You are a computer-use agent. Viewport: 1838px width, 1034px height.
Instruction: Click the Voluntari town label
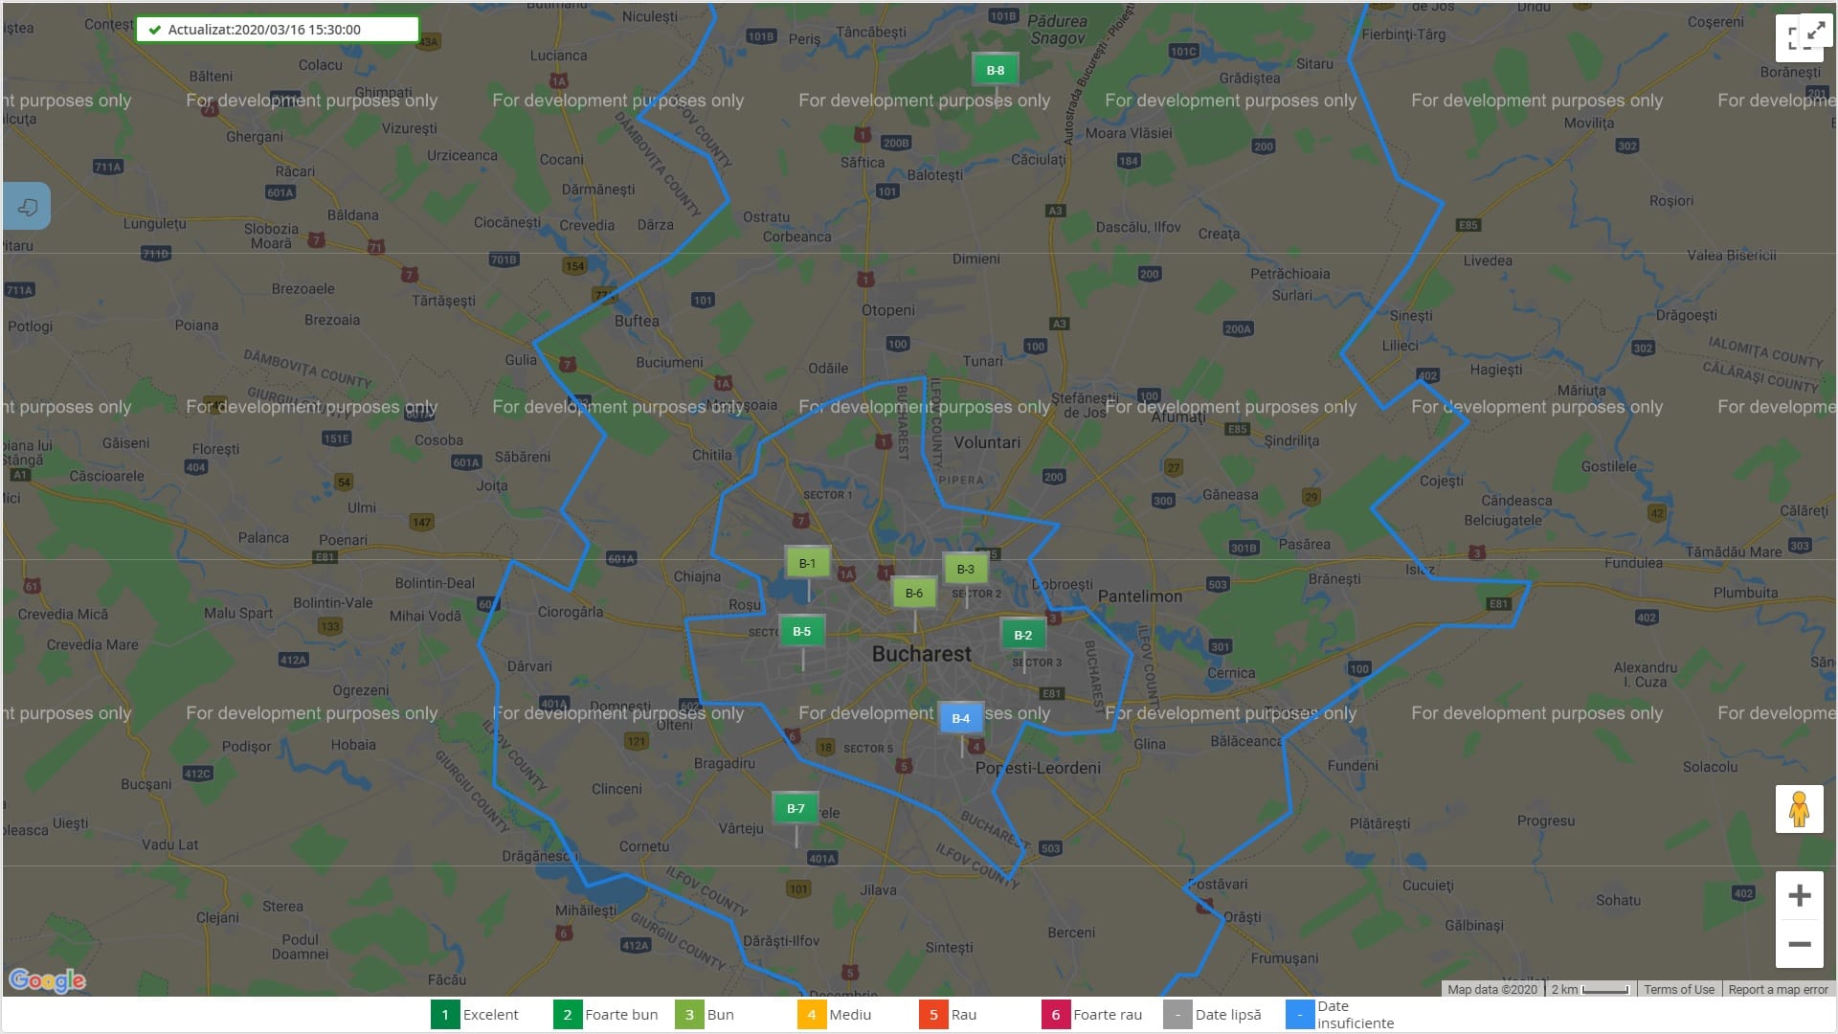[x=987, y=442]
